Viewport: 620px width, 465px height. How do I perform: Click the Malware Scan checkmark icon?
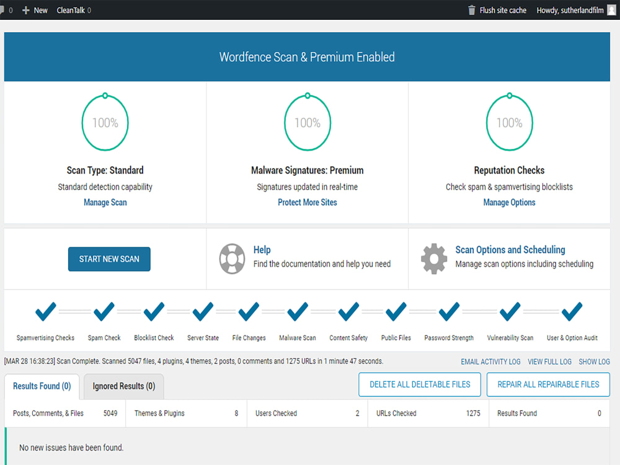click(x=298, y=312)
